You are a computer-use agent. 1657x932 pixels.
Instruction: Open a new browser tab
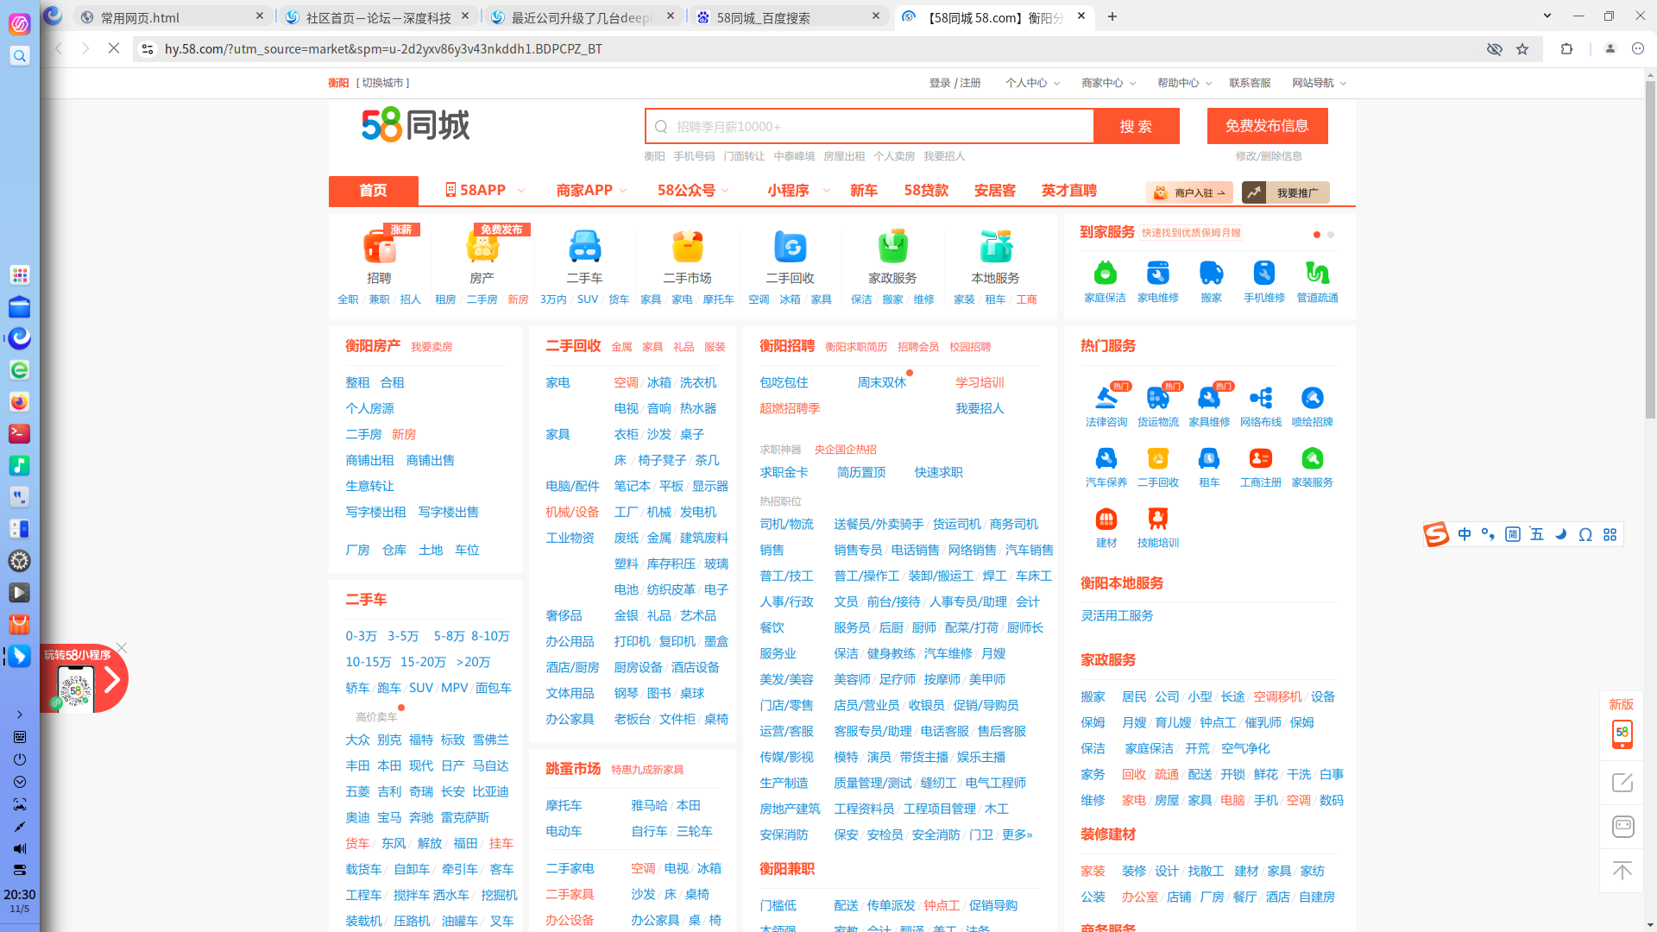[1112, 16]
